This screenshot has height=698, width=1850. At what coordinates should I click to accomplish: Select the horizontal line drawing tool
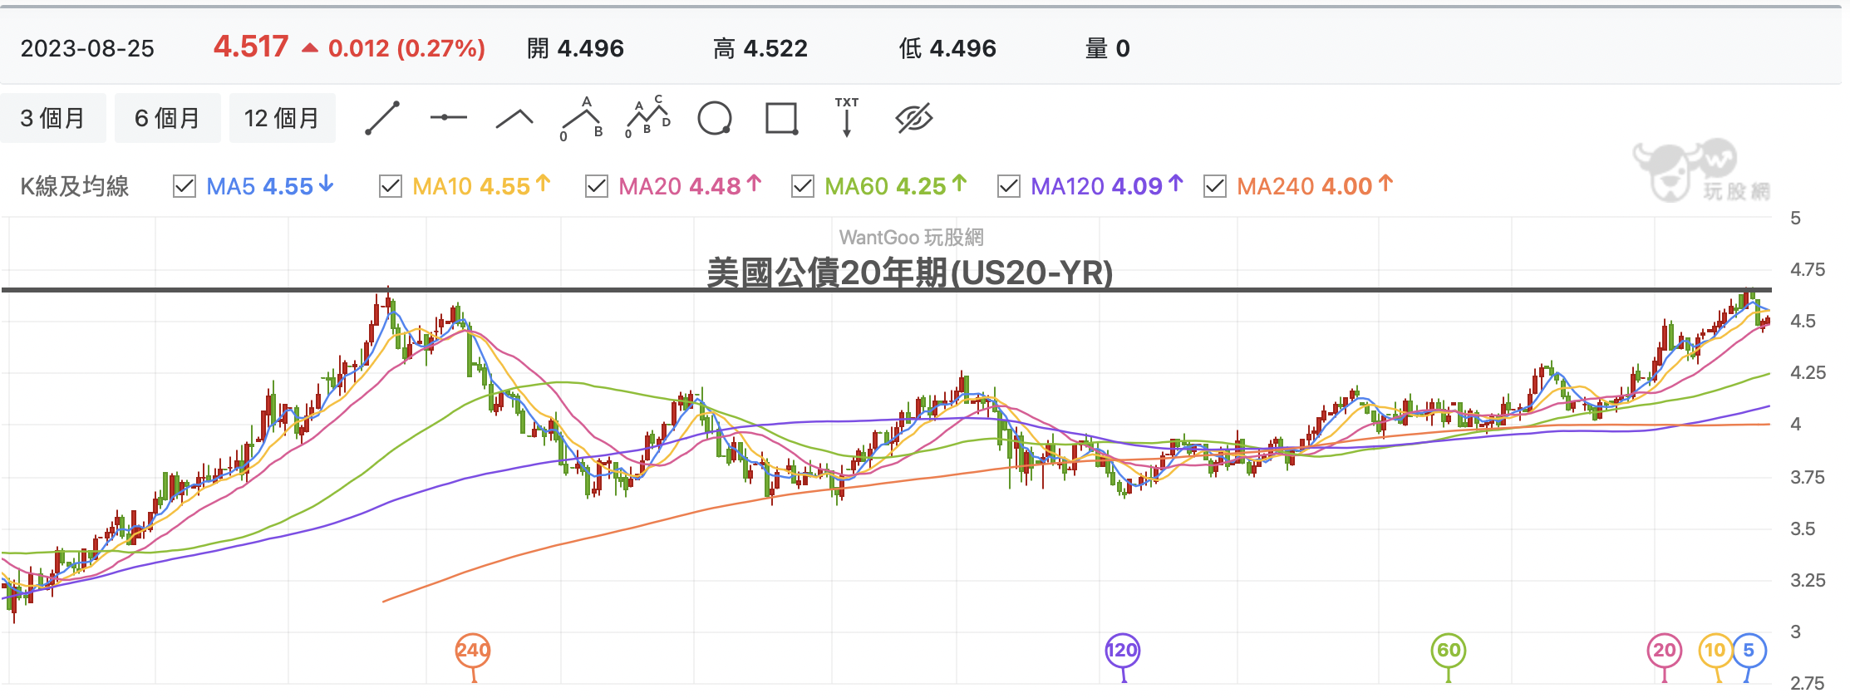click(x=449, y=118)
